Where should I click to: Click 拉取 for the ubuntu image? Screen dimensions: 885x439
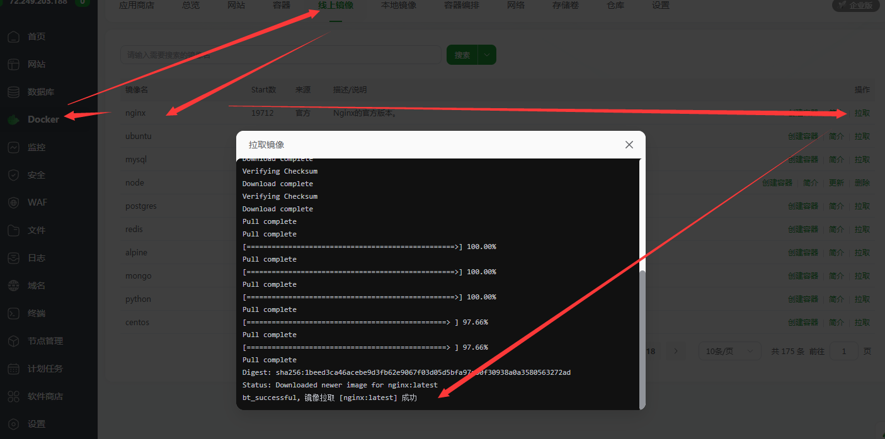tap(862, 136)
